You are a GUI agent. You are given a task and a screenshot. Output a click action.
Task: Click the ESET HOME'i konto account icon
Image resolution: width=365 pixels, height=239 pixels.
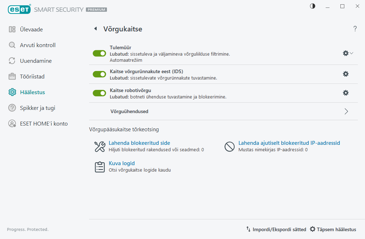(12, 123)
